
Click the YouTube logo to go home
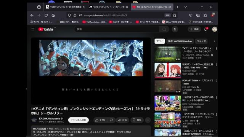[x=46, y=29]
